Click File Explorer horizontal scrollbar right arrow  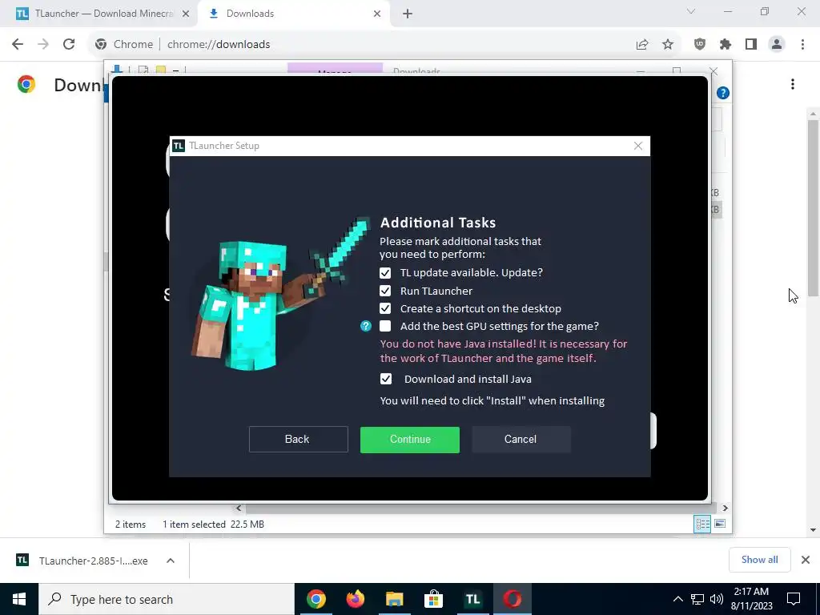coord(725,508)
